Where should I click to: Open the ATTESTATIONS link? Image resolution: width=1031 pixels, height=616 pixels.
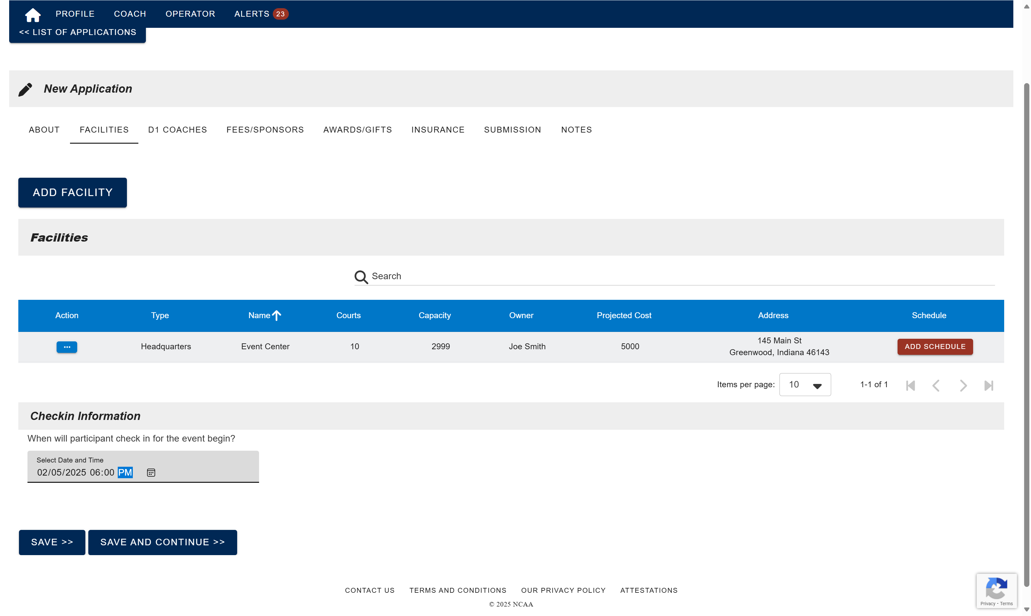[649, 590]
